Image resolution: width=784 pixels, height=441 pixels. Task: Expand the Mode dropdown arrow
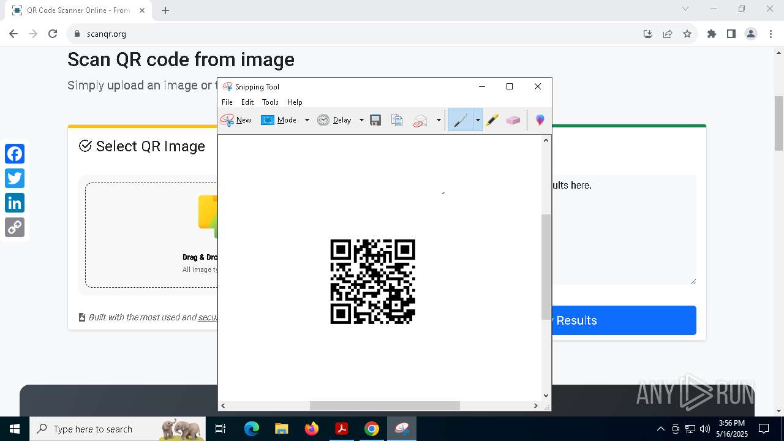click(x=307, y=120)
